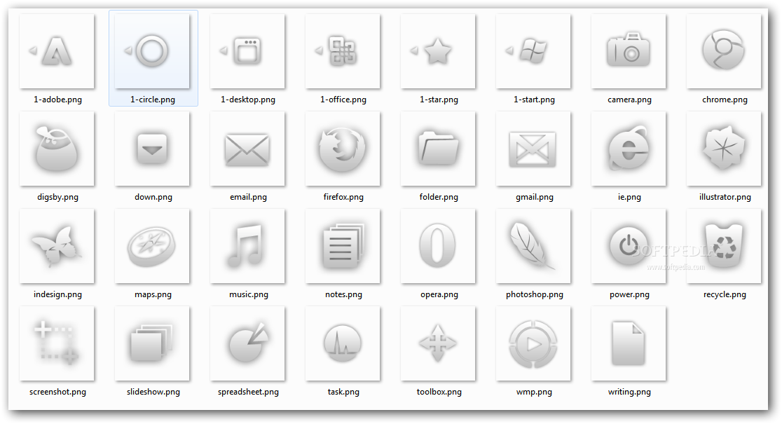Image resolution: width=782 pixels, height=424 pixels.
Task: Click the file name 'music.png'
Action: click(248, 294)
